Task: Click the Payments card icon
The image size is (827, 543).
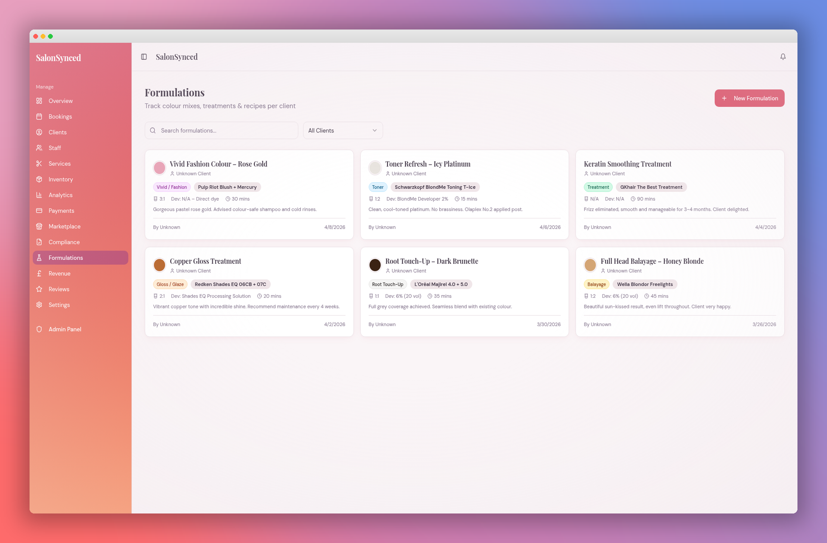Action: coord(39,211)
